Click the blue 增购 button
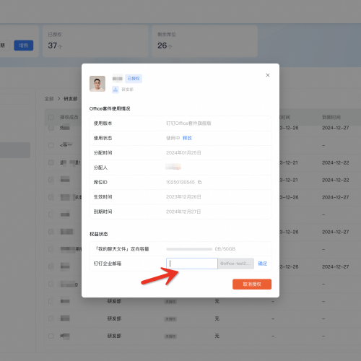 [24, 45]
